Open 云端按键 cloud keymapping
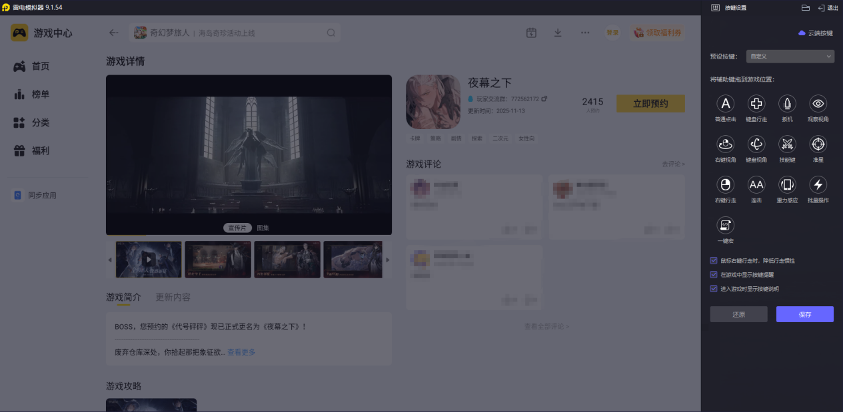This screenshot has width=843, height=412. 816,33
